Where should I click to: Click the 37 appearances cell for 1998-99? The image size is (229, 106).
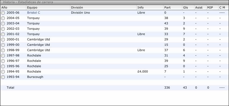click(x=166, y=50)
